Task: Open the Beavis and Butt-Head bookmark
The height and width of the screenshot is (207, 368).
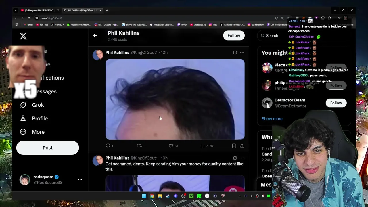Action: tap(134, 25)
